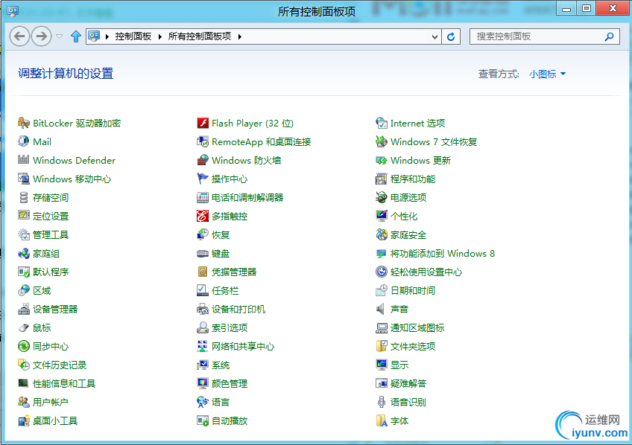The height and width of the screenshot is (445, 632).
Task: Open the 日期和时间 link
Action: [x=413, y=290]
